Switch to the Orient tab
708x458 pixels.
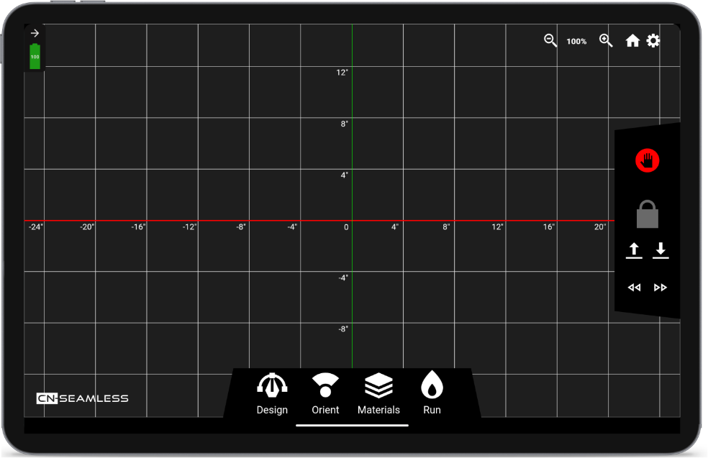click(325, 394)
